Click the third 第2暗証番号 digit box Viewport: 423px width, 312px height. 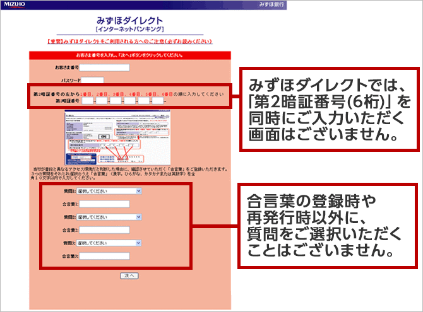pos(116,101)
